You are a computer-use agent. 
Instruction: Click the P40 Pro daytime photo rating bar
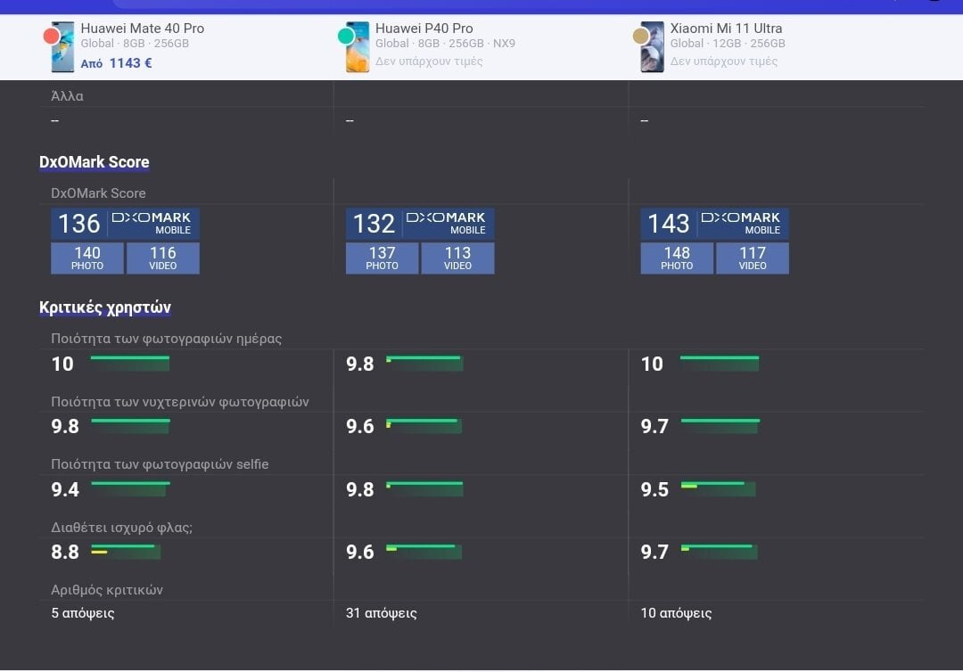point(424,364)
